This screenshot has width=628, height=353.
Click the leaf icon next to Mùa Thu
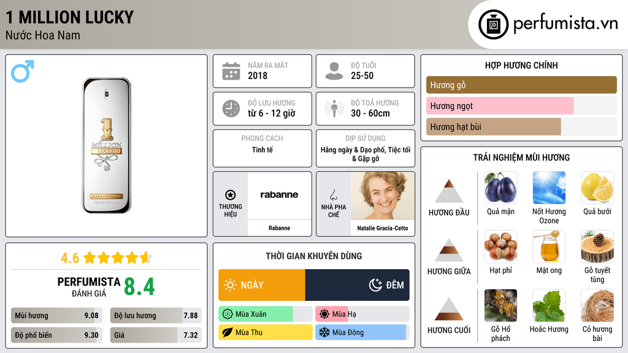[x=228, y=333]
